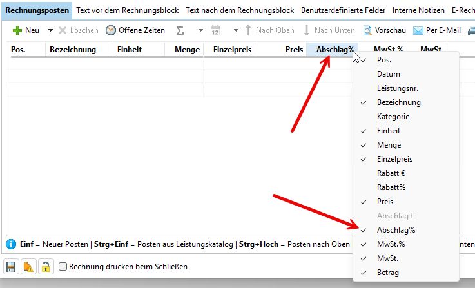Open dropdown arrow beside calendar icon
The width and height of the screenshot is (475, 288).
[236, 31]
